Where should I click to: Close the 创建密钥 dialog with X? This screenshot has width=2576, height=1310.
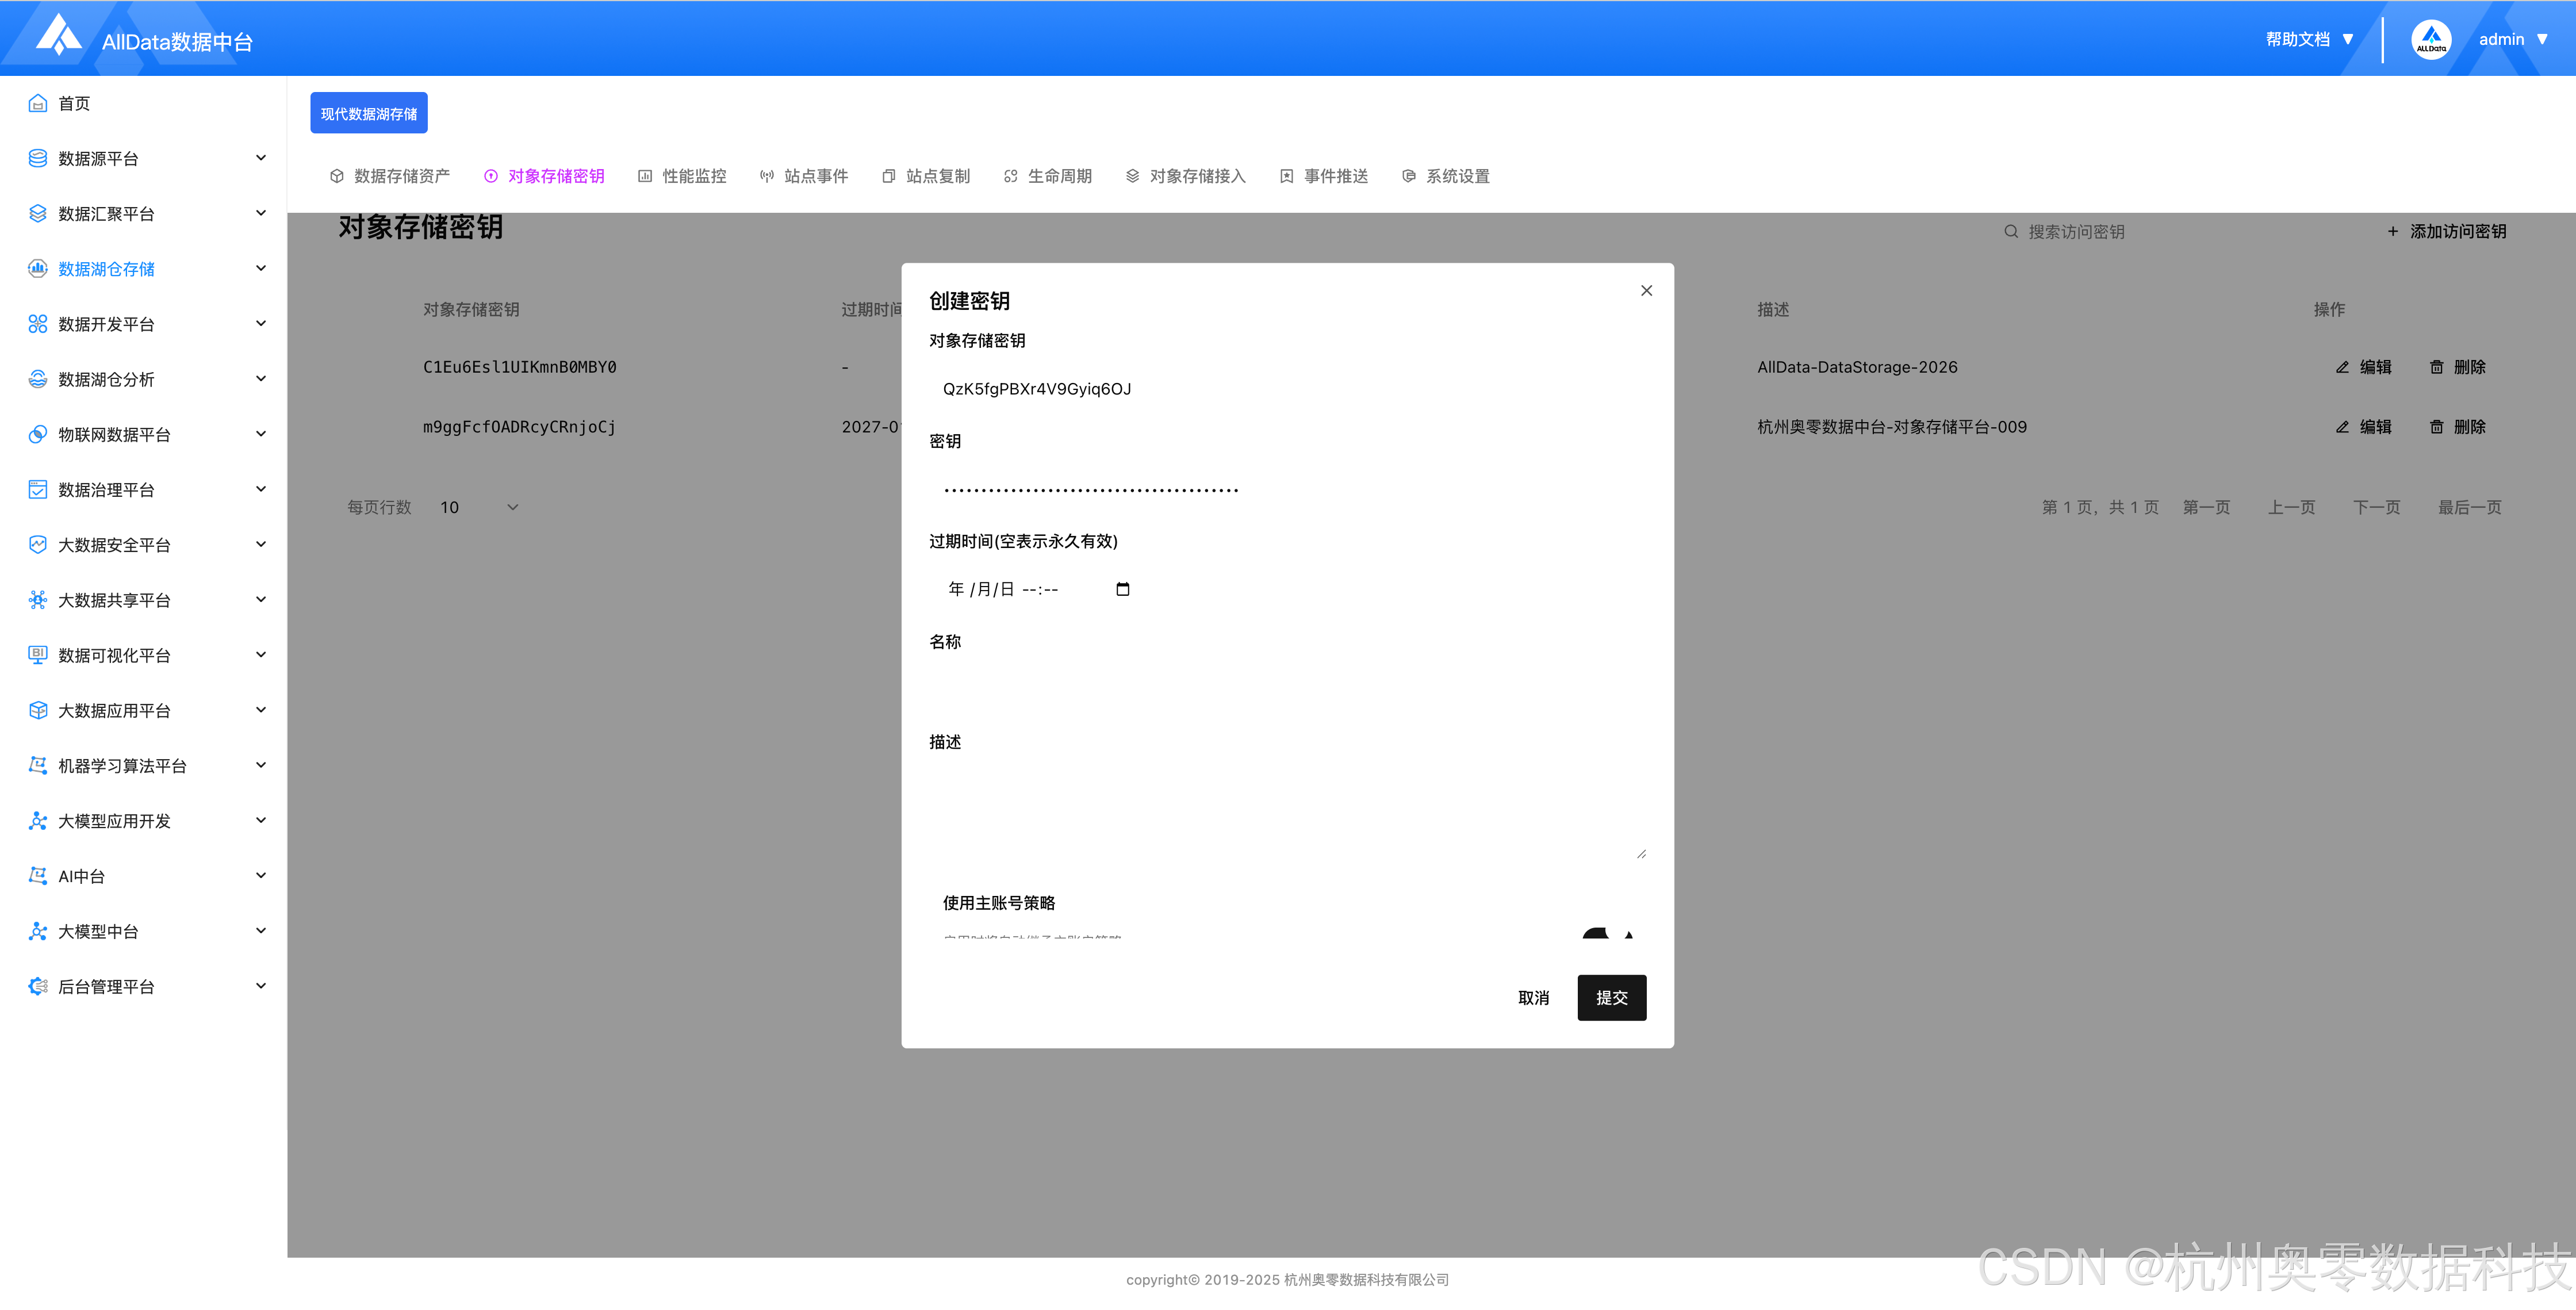point(1646,291)
